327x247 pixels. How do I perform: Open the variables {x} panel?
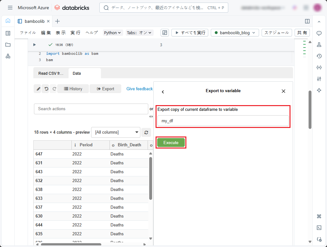(319, 67)
